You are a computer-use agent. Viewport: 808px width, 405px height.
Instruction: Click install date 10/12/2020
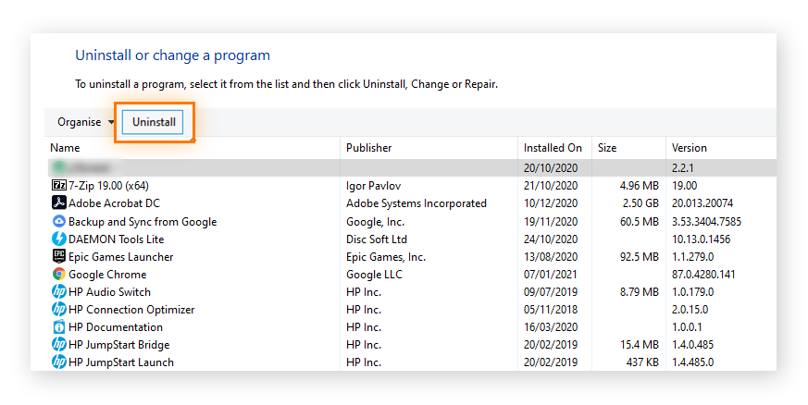click(551, 202)
